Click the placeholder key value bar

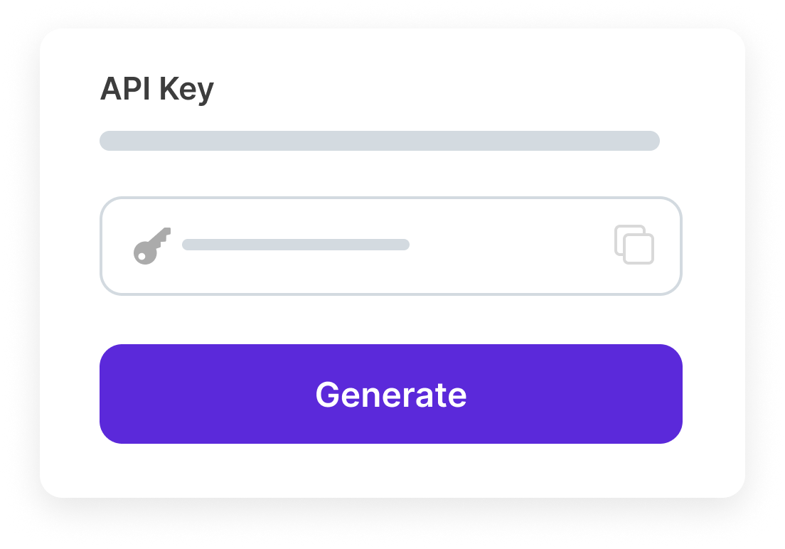(x=295, y=245)
